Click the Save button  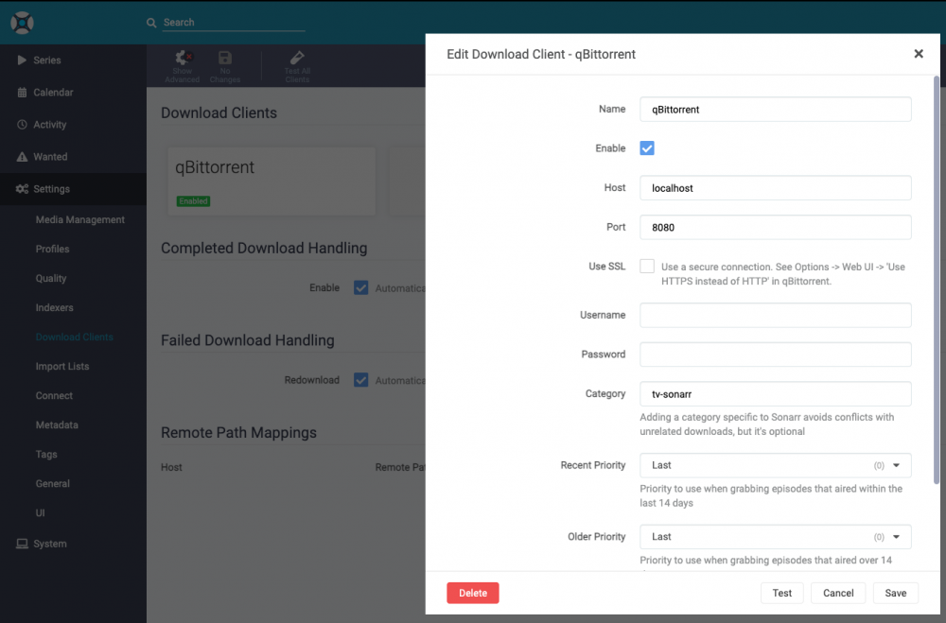tap(895, 593)
